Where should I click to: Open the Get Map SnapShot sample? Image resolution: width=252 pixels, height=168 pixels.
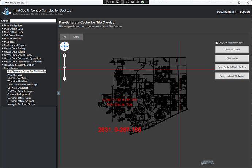pyautogui.click(x=18, y=88)
